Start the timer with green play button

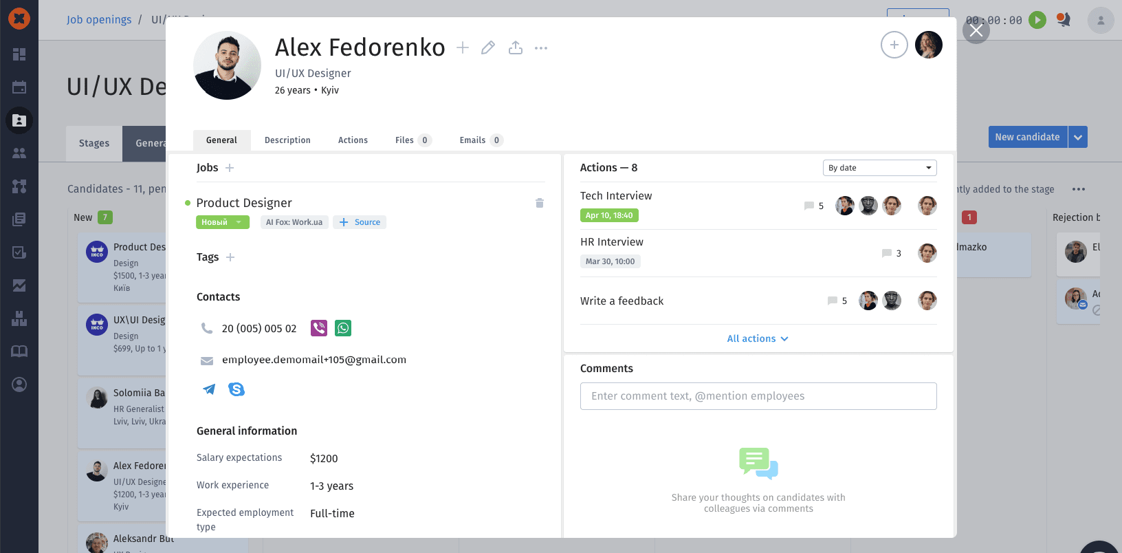click(x=1037, y=20)
